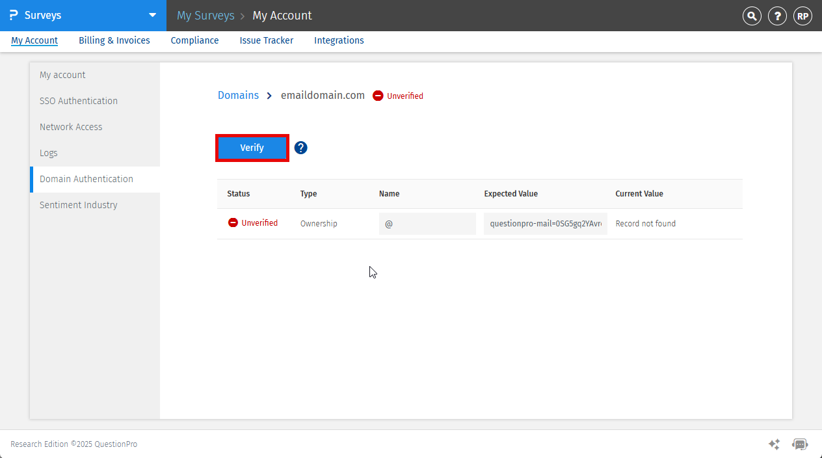This screenshot has width=822, height=458.
Task: Open the RP user profile avatar
Action: pyautogui.click(x=803, y=16)
